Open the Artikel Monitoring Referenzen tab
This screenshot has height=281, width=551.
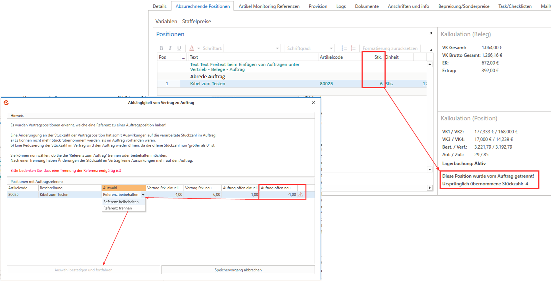tap(269, 6)
